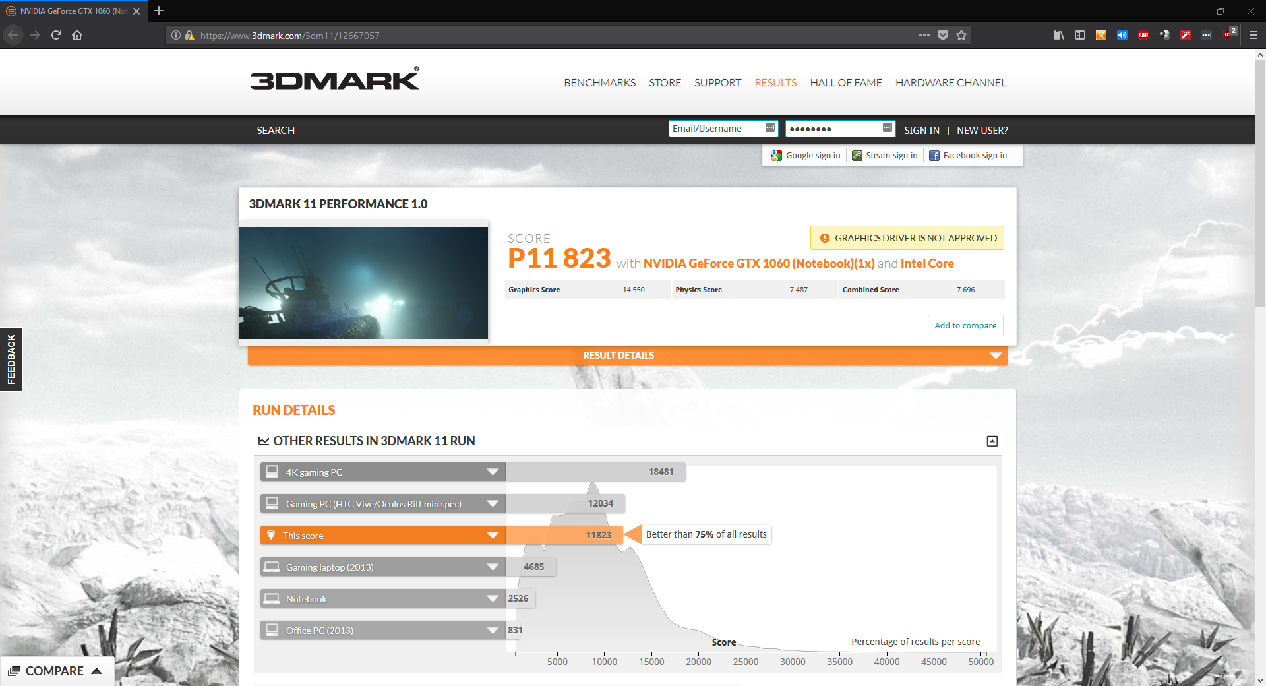Toggle the browser sidebar icon
This screenshot has height=686, width=1266.
pos(1080,35)
